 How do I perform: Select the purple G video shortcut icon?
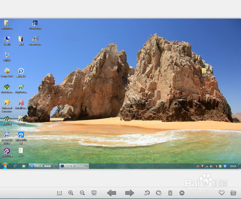click(x=7, y=153)
